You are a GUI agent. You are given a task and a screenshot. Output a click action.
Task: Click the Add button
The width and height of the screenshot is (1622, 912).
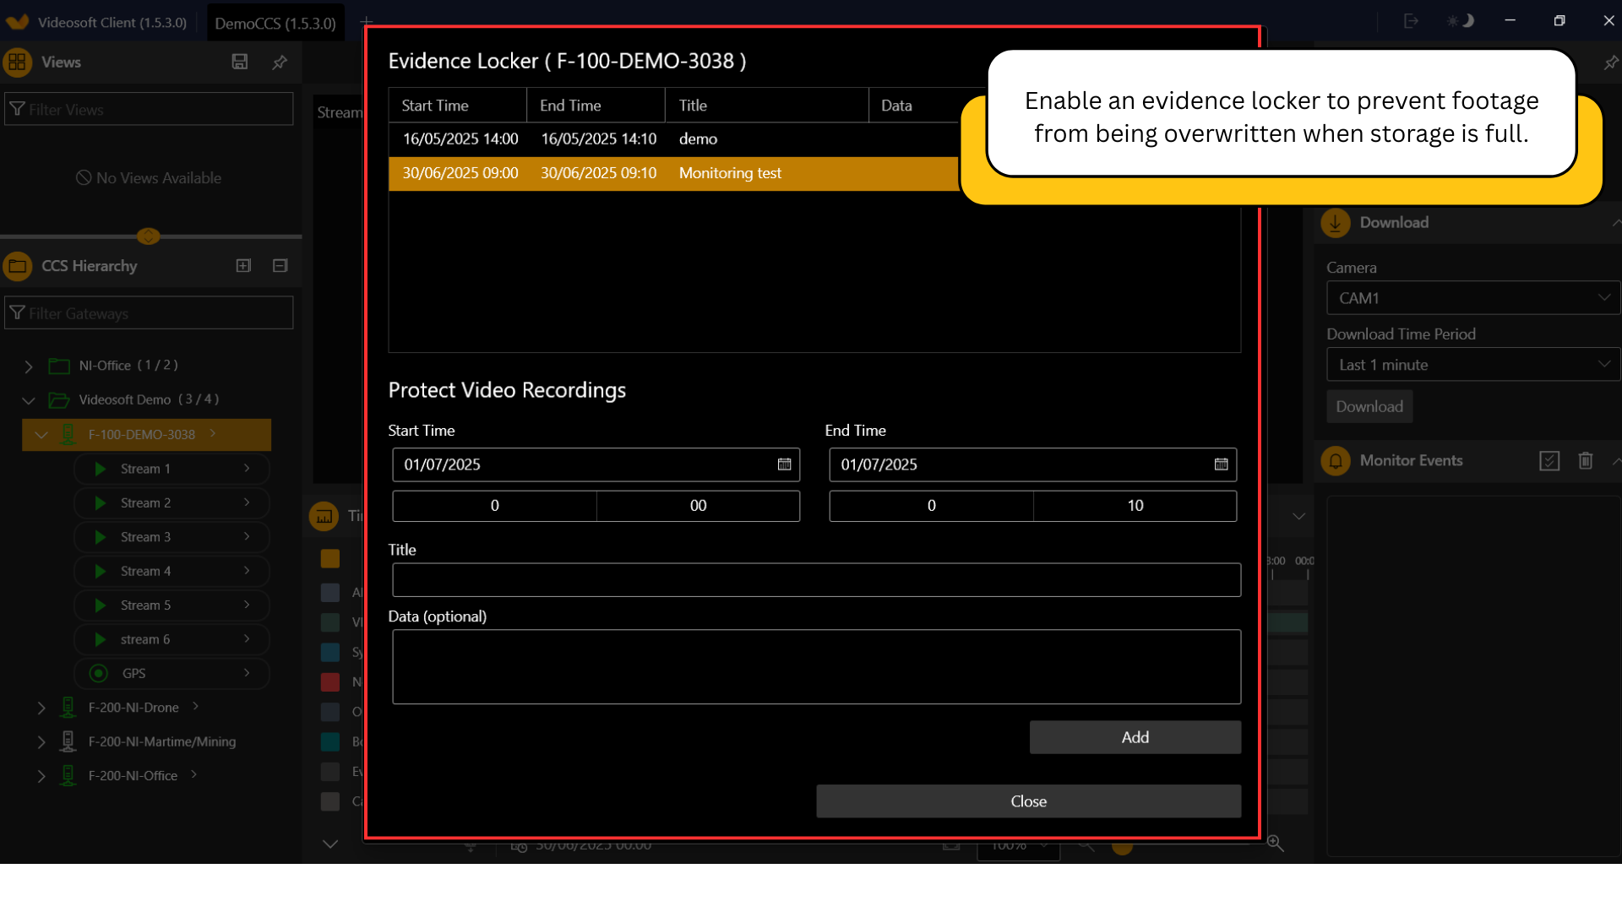click(1135, 737)
